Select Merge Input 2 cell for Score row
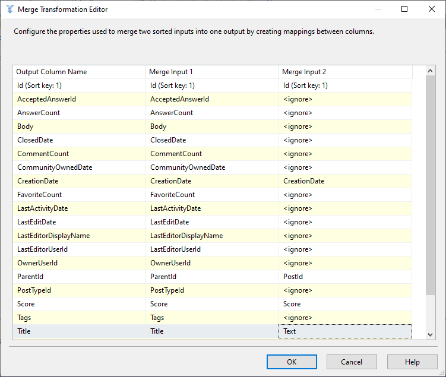Viewport: 446px width, 377px height. pyautogui.click(x=345, y=304)
